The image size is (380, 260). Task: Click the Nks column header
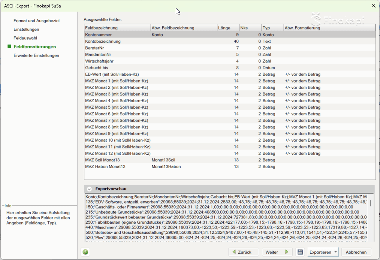pos(250,28)
